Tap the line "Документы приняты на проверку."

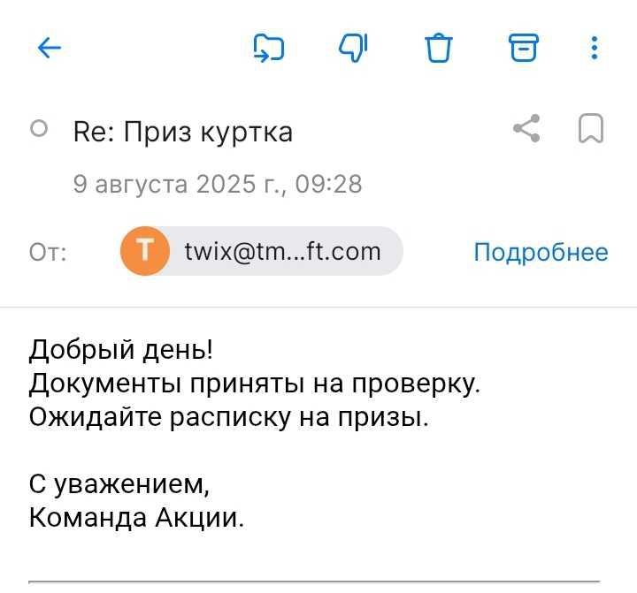point(254,384)
